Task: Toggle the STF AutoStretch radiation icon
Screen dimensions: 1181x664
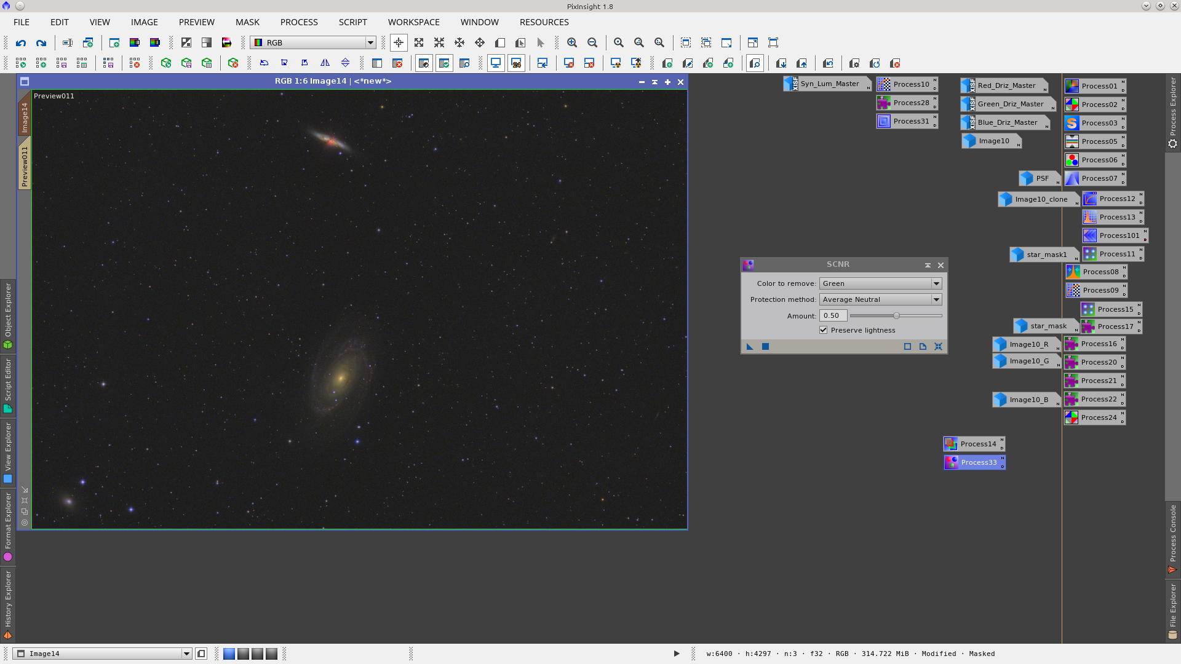Action: pos(615,63)
